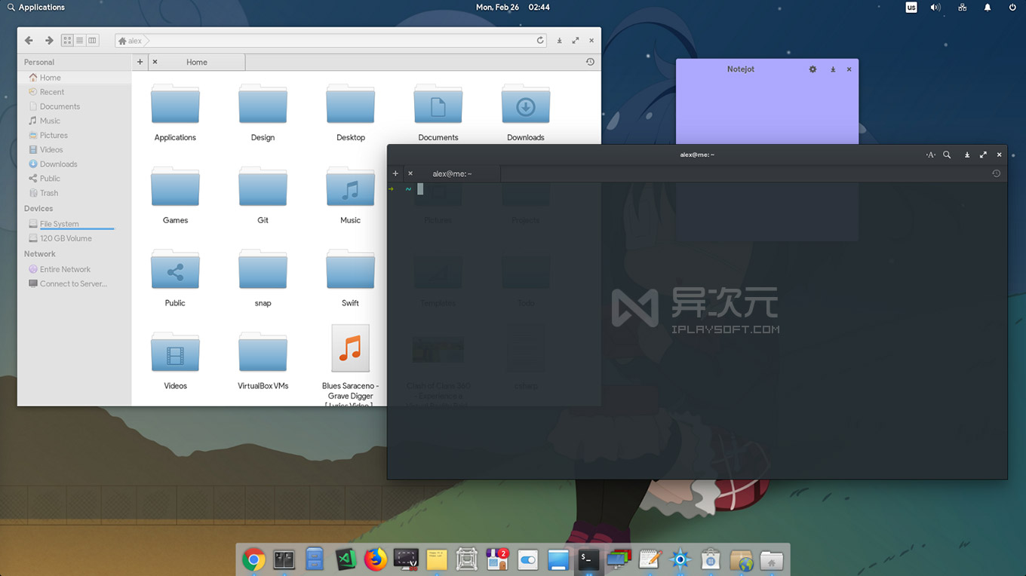Screen dimensions: 1026x576
Task: Open the history icon in the terminal tab bar
Action: tap(996, 173)
